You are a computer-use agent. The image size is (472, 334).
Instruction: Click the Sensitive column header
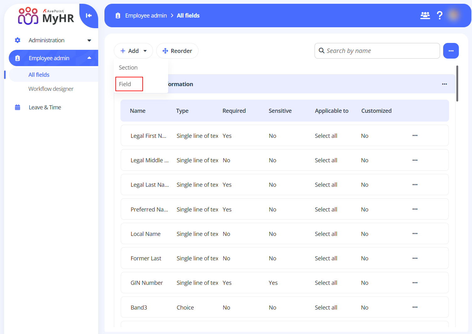[280, 111]
